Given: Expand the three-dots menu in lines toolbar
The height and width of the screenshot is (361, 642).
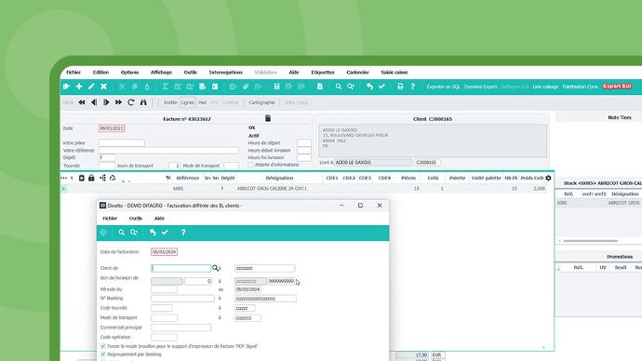Looking at the screenshot, I should [x=63, y=178].
